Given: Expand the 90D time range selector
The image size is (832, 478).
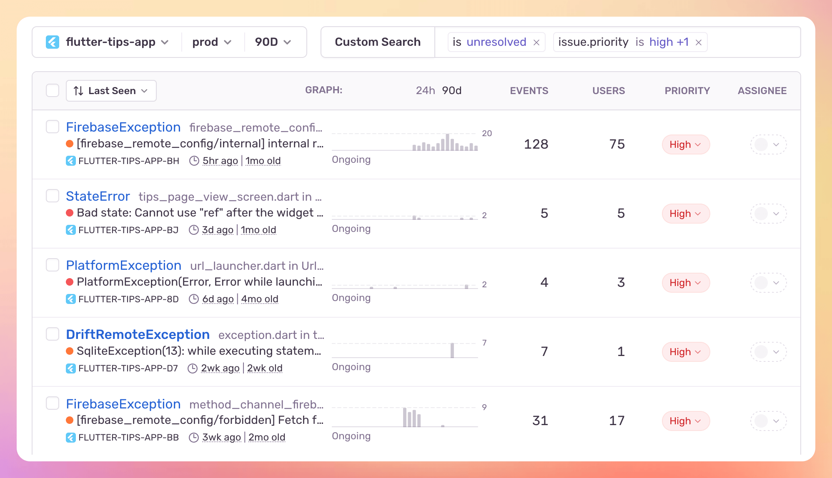Looking at the screenshot, I should (273, 42).
